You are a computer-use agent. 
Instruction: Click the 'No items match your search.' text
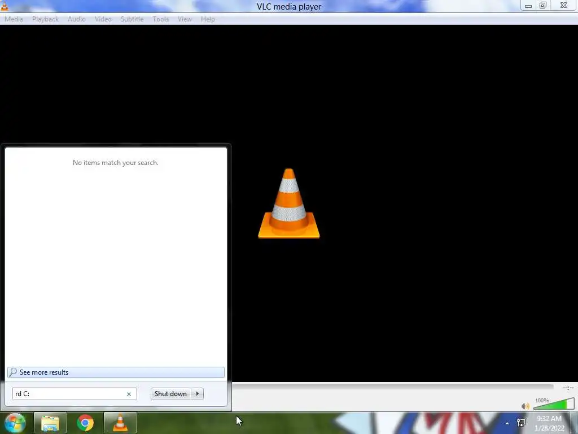(115, 163)
